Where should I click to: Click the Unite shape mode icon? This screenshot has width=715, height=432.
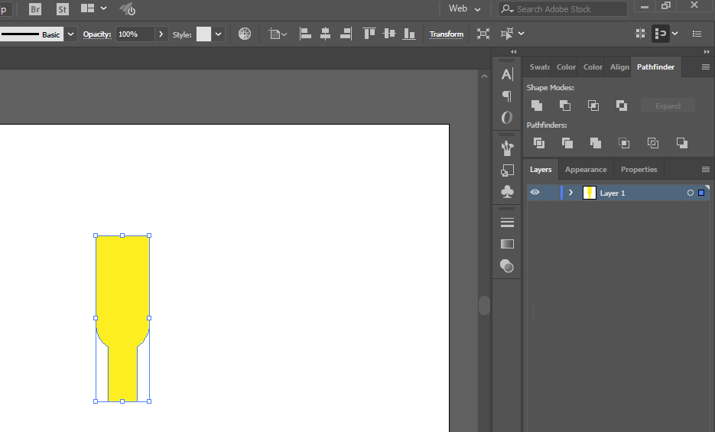537,106
